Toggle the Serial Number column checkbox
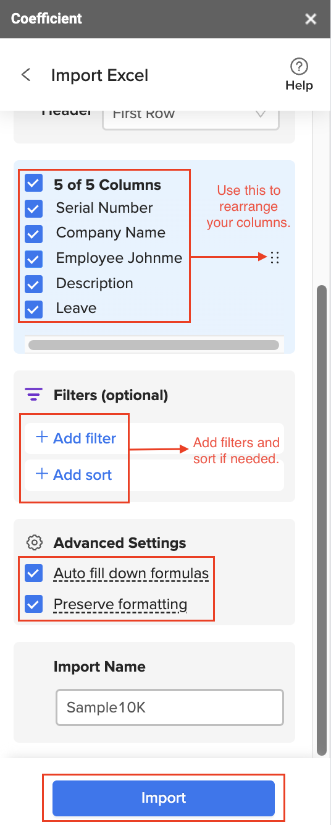 [34, 209]
